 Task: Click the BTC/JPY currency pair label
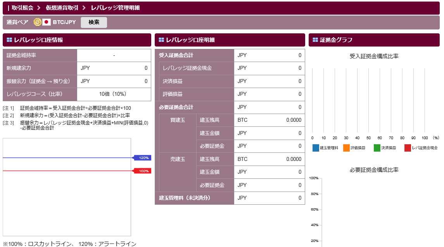tap(64, 22)
